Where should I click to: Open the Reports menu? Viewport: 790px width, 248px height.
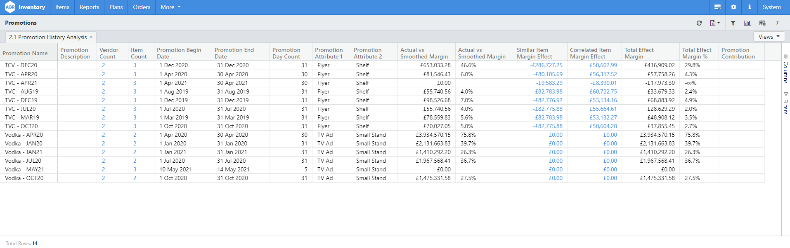click(89, 7)
